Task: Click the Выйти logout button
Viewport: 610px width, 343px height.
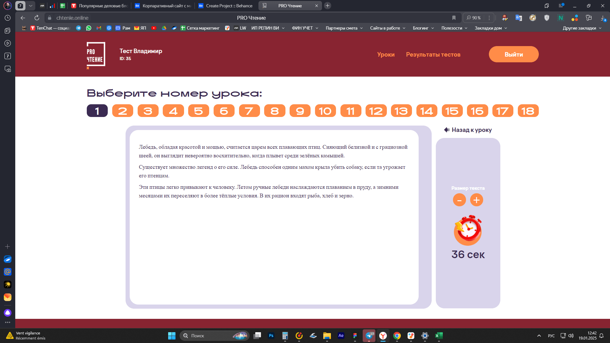Action: pyautogui.click(x=514, y=54)
